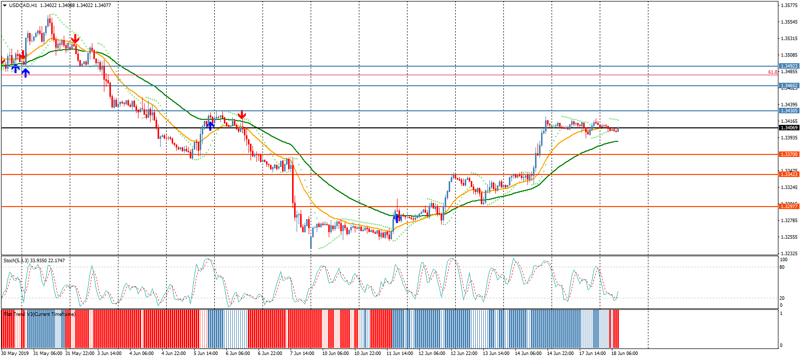801x359 pixels.
Task: Click the Flat Trend V3 indicator label
Action: (39, 314)
